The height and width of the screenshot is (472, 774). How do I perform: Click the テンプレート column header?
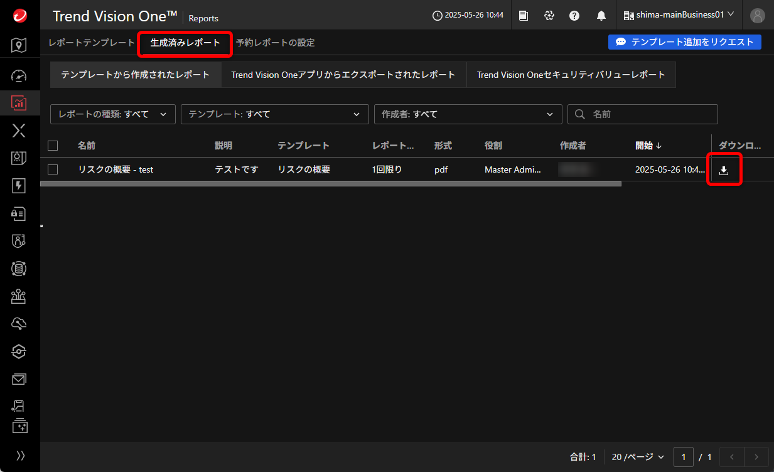tap(304, 146)
